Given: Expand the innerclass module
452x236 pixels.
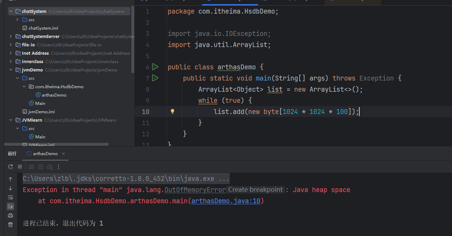Looking at the screenshot, I should click(x=11, y=62).
